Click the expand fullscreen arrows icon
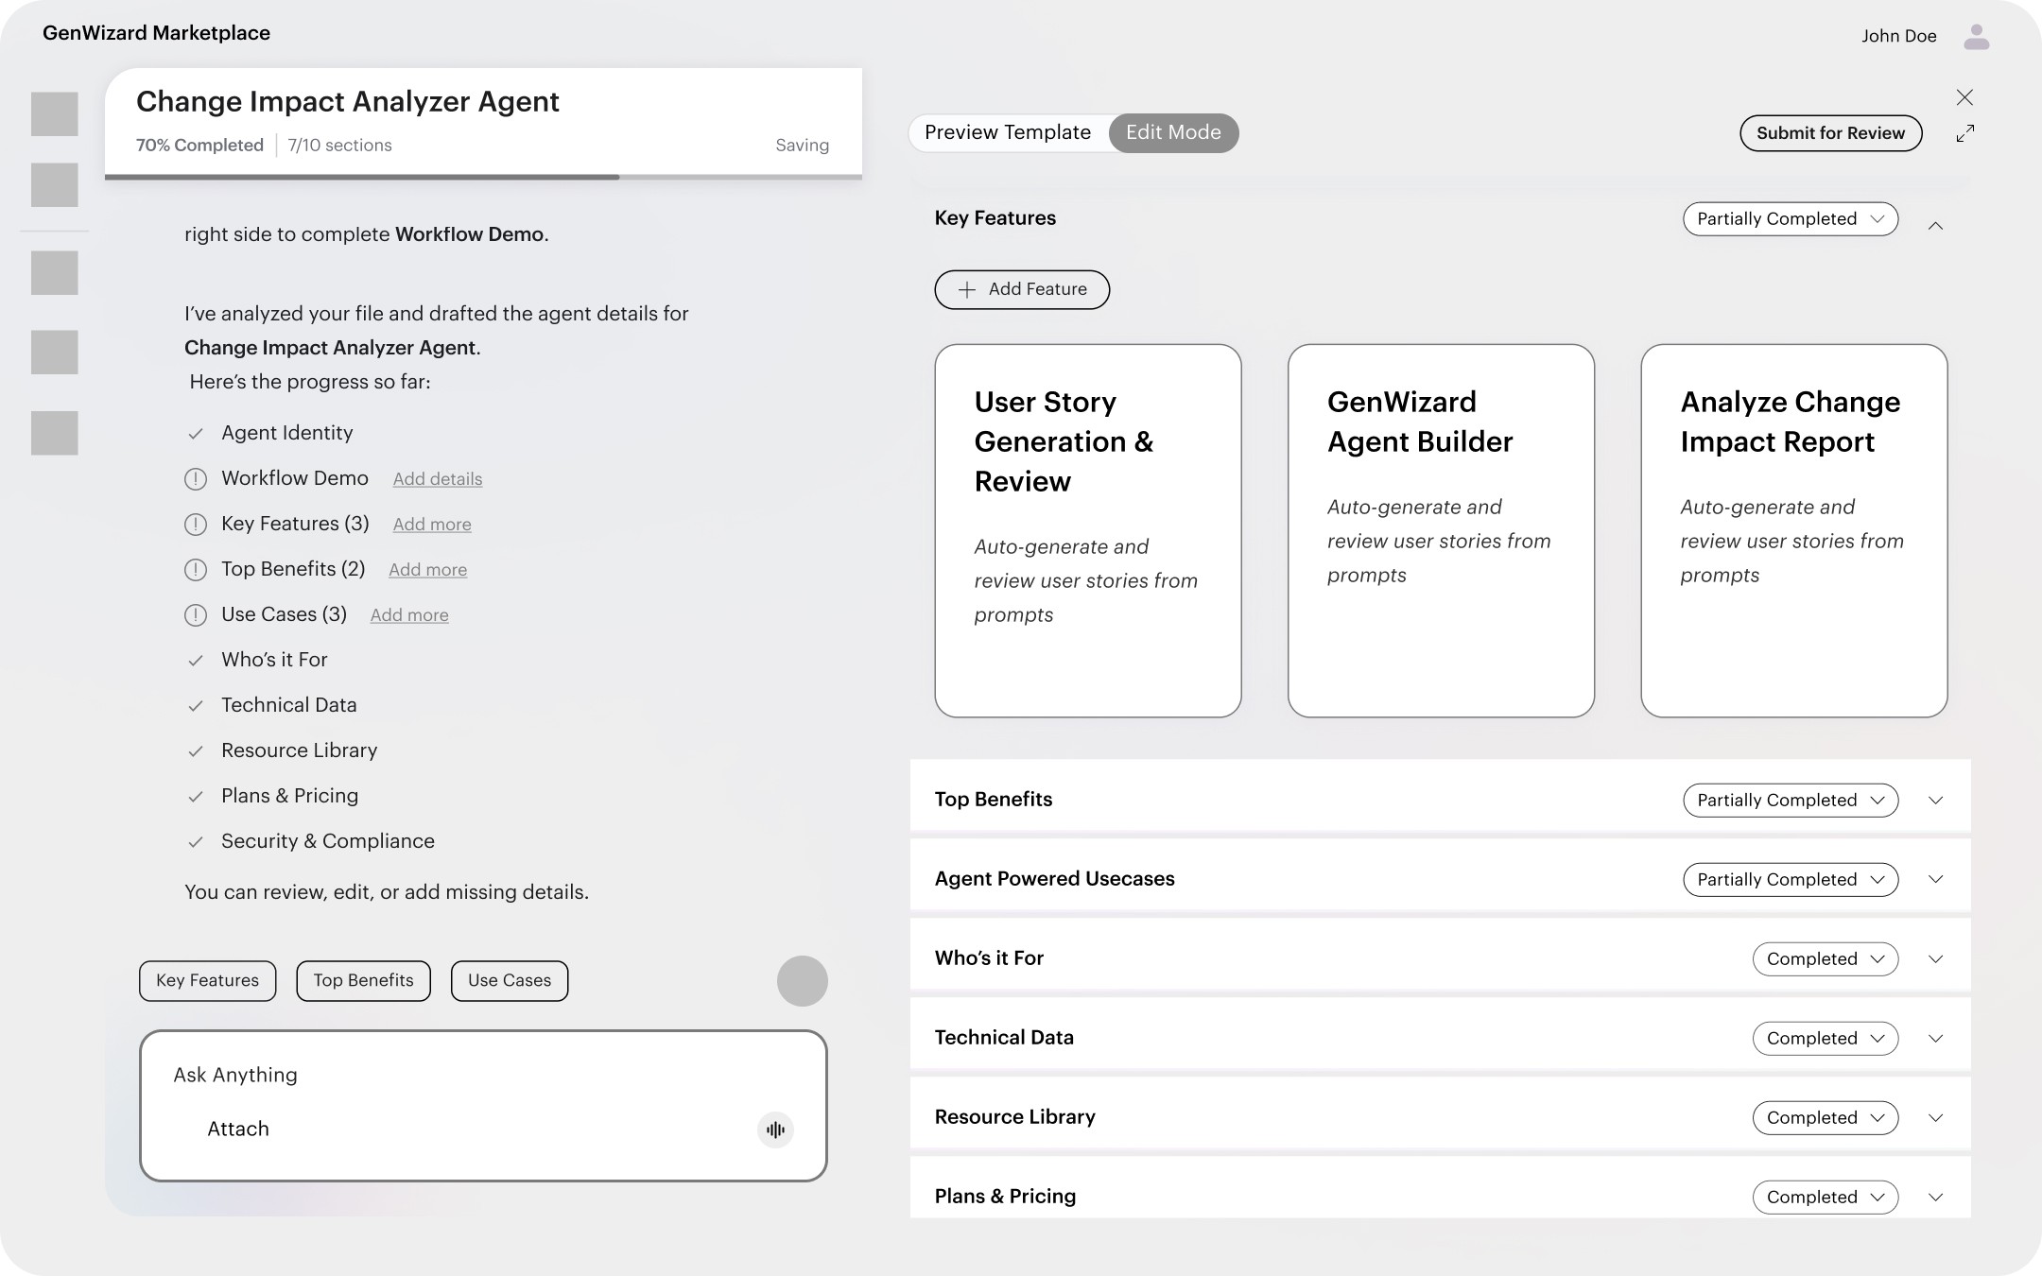Image resolution: width=2042 pixels, height=1276 pixels. click(x=1964, y=134)
